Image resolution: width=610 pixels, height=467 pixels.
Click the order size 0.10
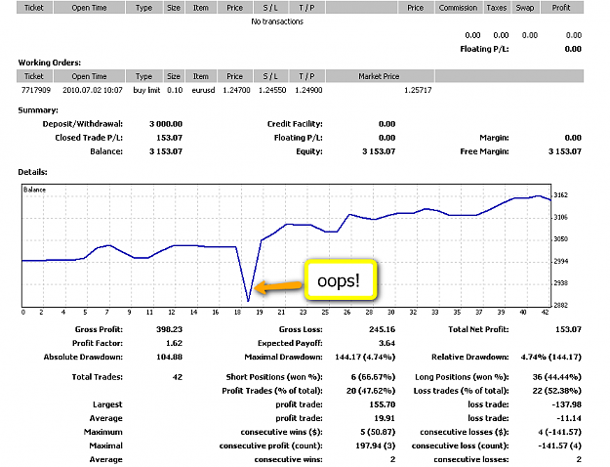(x=175, y=90)
